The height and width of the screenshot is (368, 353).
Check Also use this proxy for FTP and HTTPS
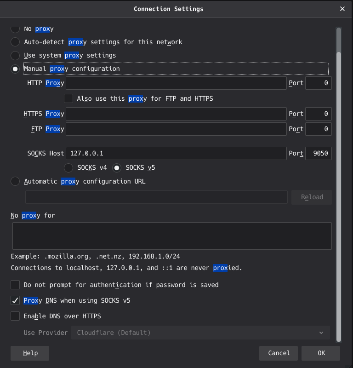point(68,98)
